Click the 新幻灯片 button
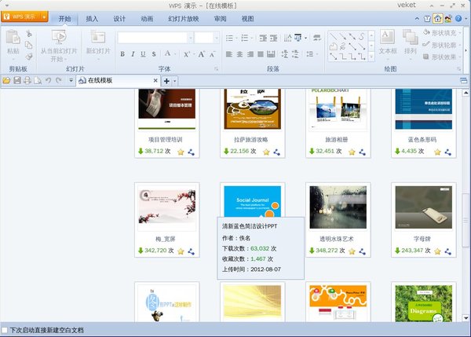The width and height of the screenshot is (471, 337). (x=98, y=42)
